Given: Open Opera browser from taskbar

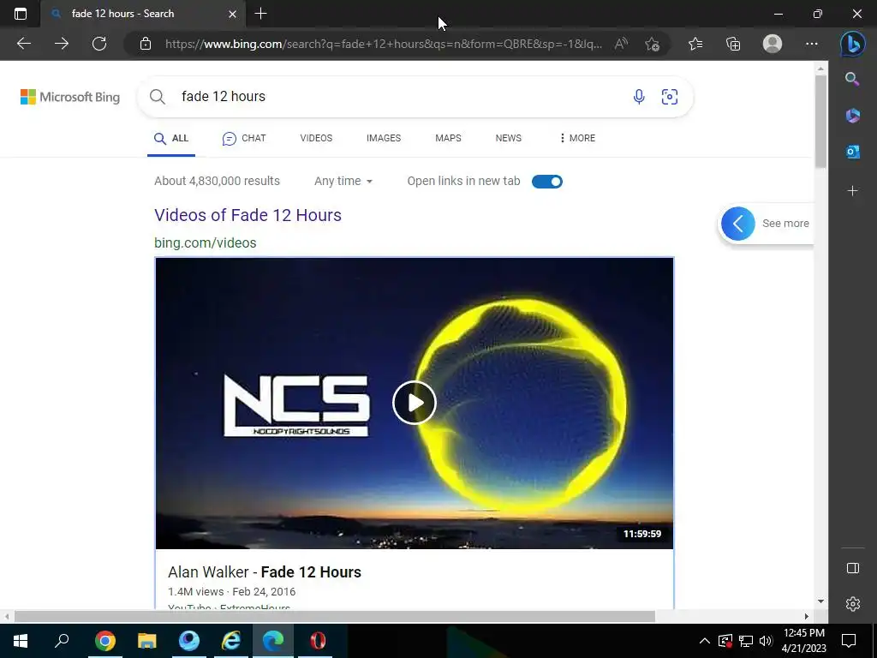Looking at the screenshot, I should (318, 641).
